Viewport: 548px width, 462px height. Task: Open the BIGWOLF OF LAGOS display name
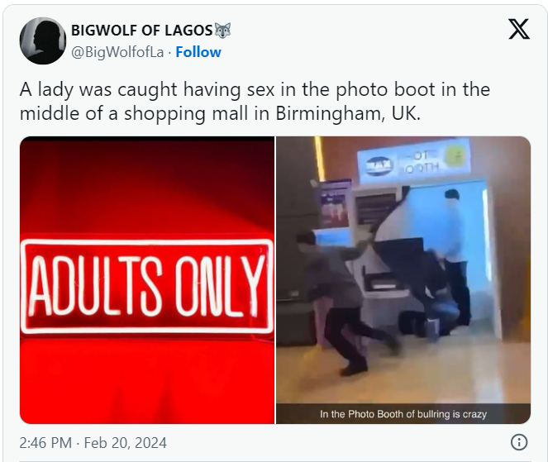[142, 31]
